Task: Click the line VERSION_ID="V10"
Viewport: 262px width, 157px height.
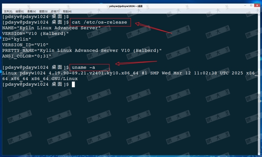Action: coord(25,45)
